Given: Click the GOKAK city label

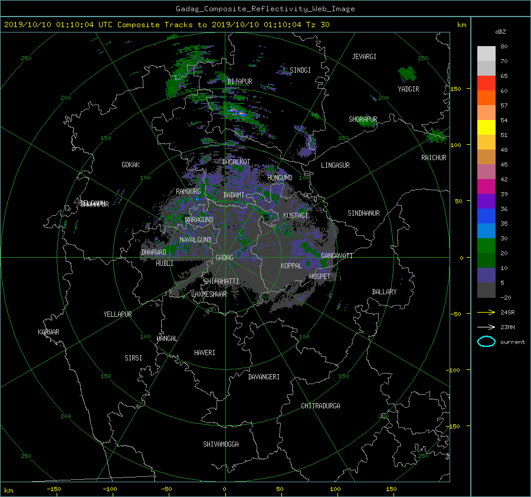Looking at the screenshot, I should (130, 165).
